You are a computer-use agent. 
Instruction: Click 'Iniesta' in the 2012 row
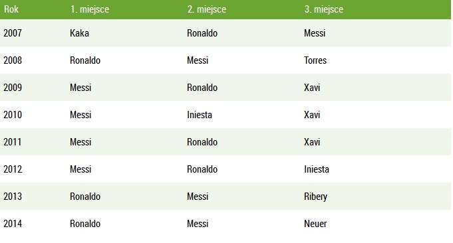point(317,169)
